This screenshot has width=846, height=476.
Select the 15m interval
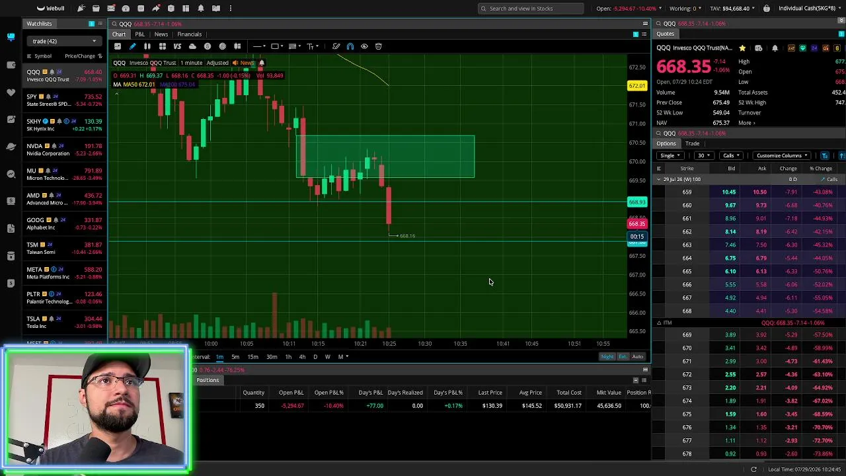click(x=252, y=357)
